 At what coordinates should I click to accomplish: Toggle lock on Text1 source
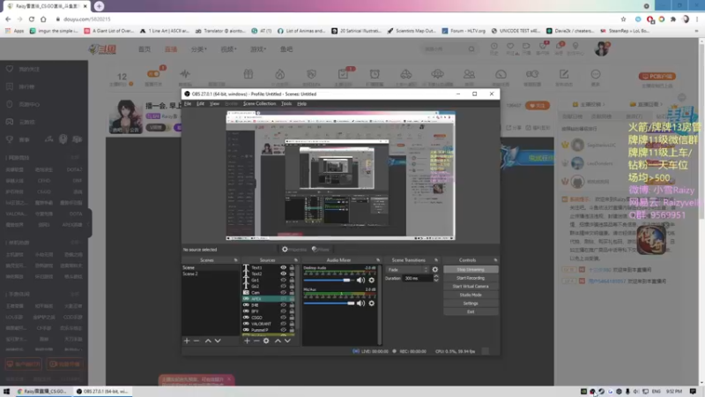coord(292,267)
